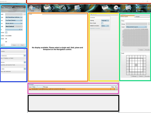Image resolution: width=151 pixels, height=113 pixels.
Task: Expand the Time Series section
Action: (25, 62)
